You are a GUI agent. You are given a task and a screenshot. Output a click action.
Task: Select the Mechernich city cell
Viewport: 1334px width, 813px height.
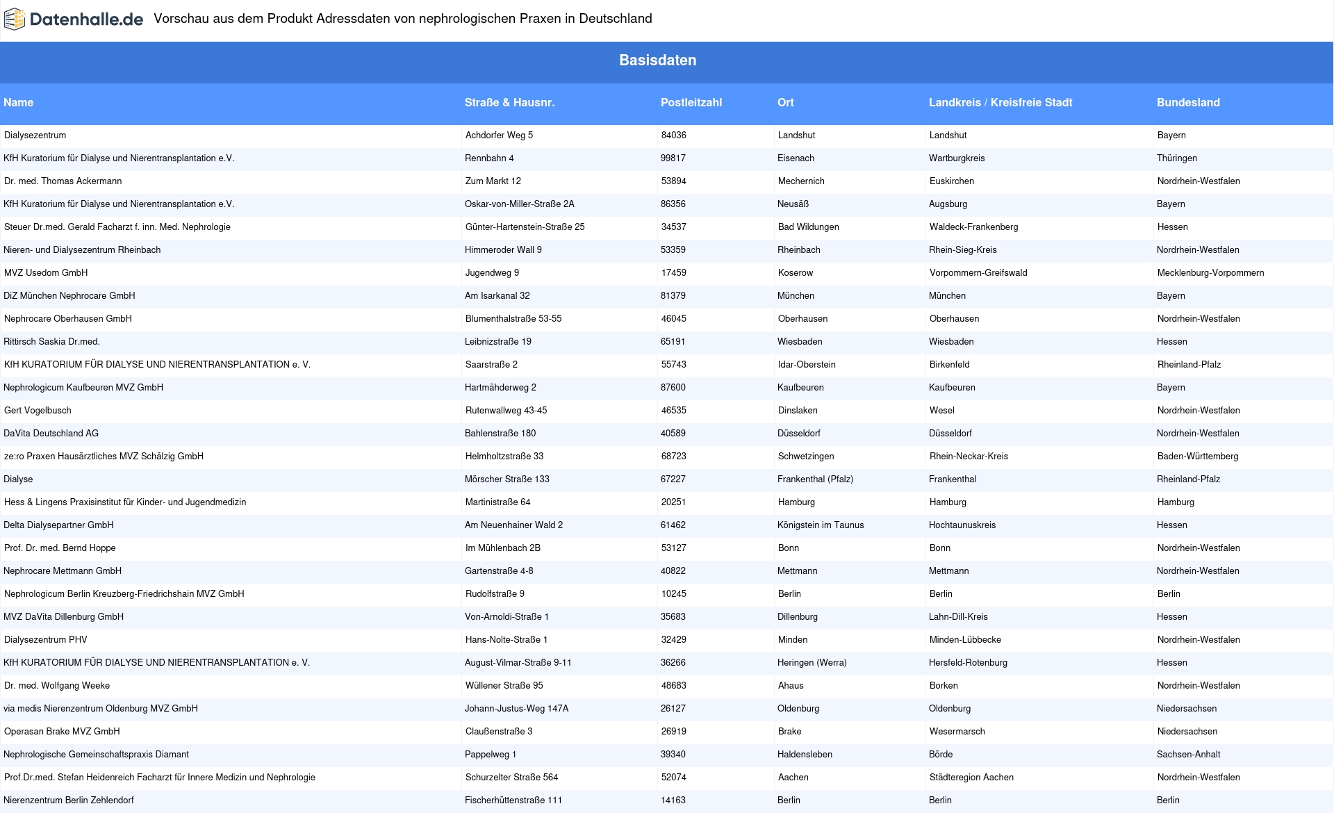coord(801,181)
